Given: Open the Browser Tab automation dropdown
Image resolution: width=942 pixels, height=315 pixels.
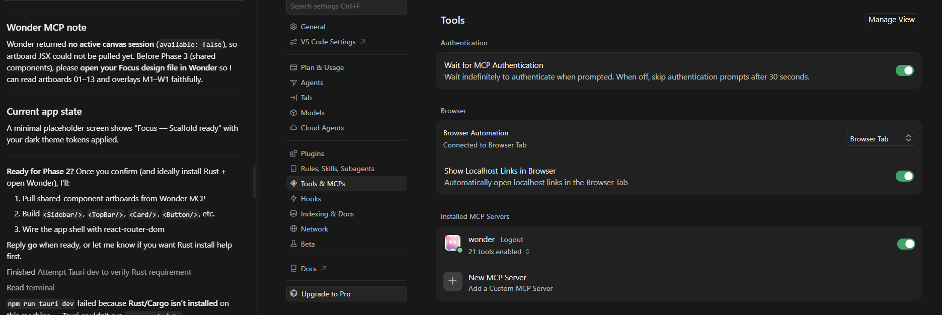Looking at the screenshot, I should tap(880, 138).
